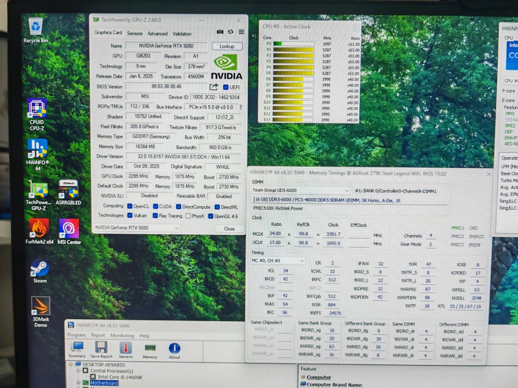Select Intel Core i5-14600K tree item
This screenshot has width=518, height=388.
[120, 377]
